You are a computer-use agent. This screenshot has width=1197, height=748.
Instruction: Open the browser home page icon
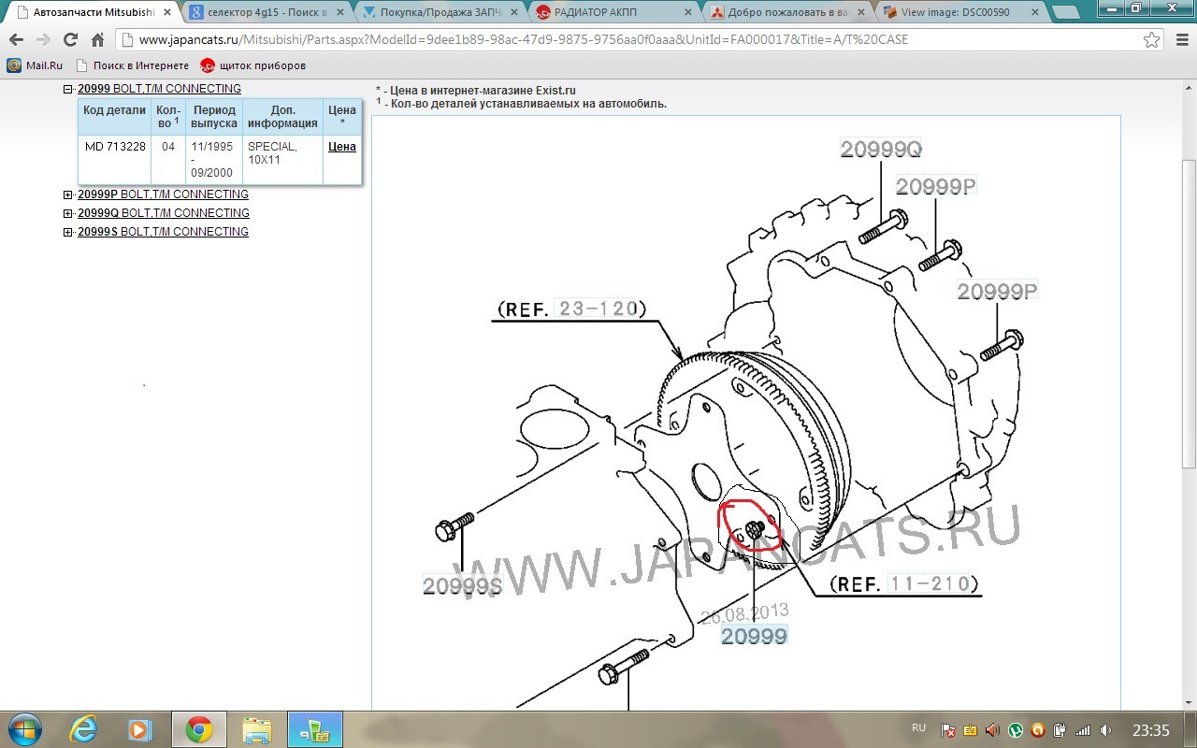97,40
